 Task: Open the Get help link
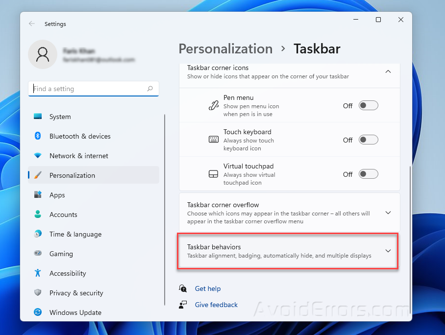[208, 288]
